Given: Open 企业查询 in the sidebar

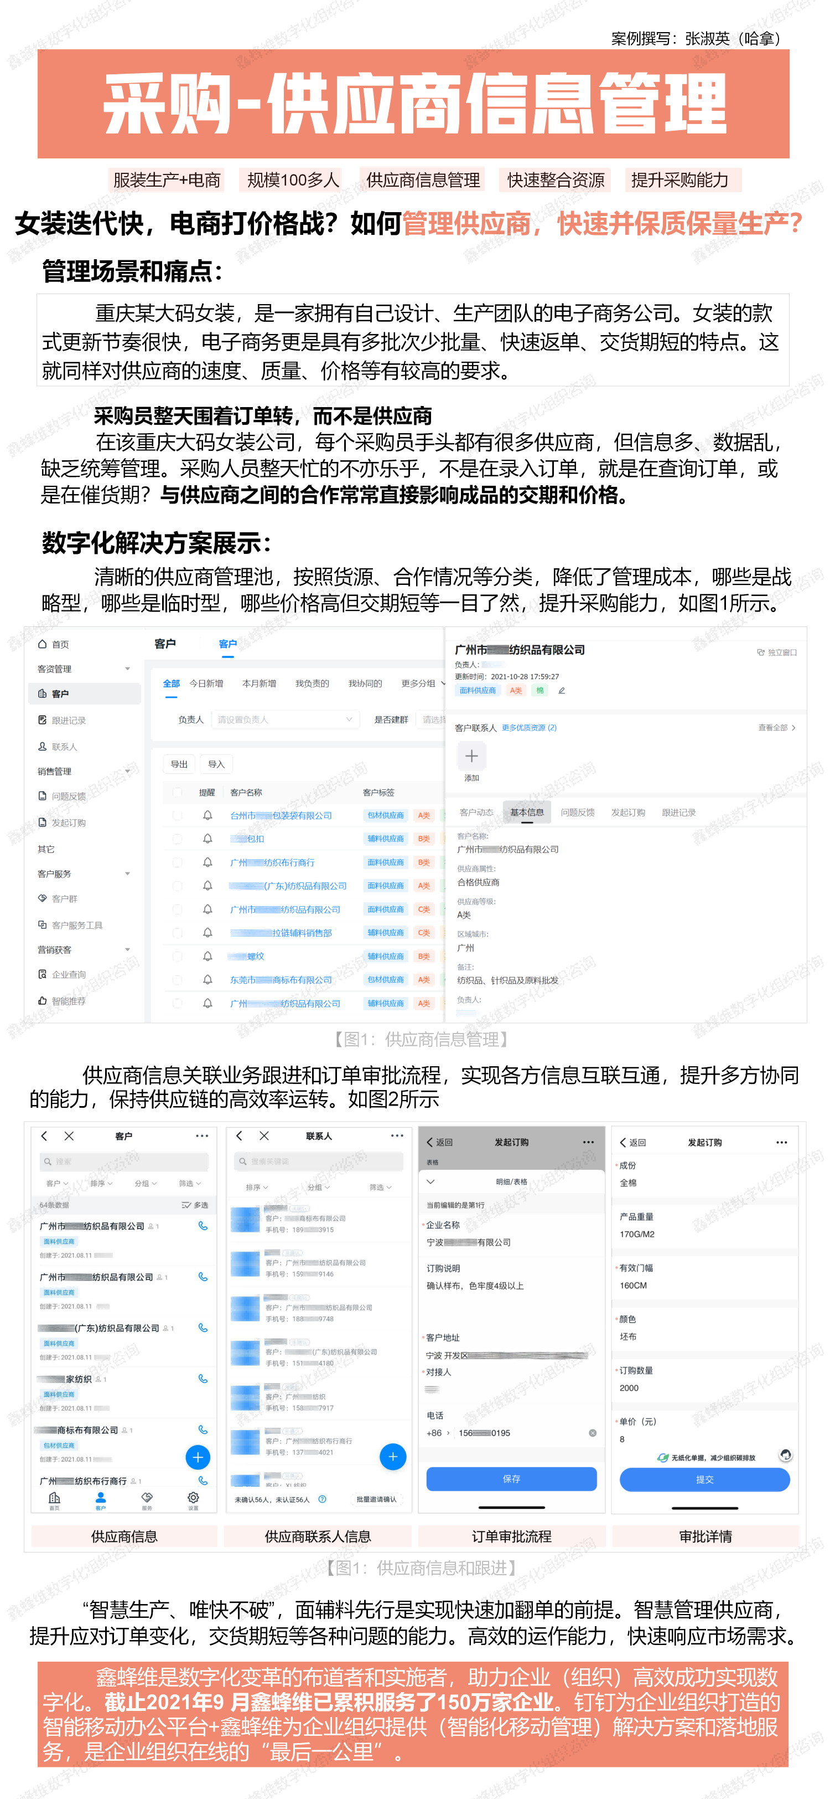Looking at the screenshot, I should pyautogui.click(x=62, y=974).
